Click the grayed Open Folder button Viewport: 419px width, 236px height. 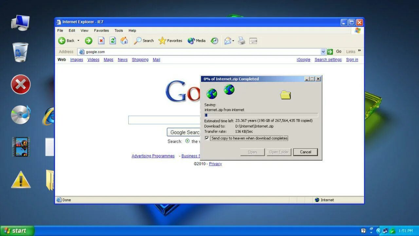point(279,152)
